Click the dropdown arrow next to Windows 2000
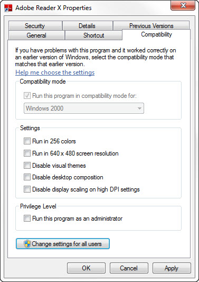 (x=139, y=108)
